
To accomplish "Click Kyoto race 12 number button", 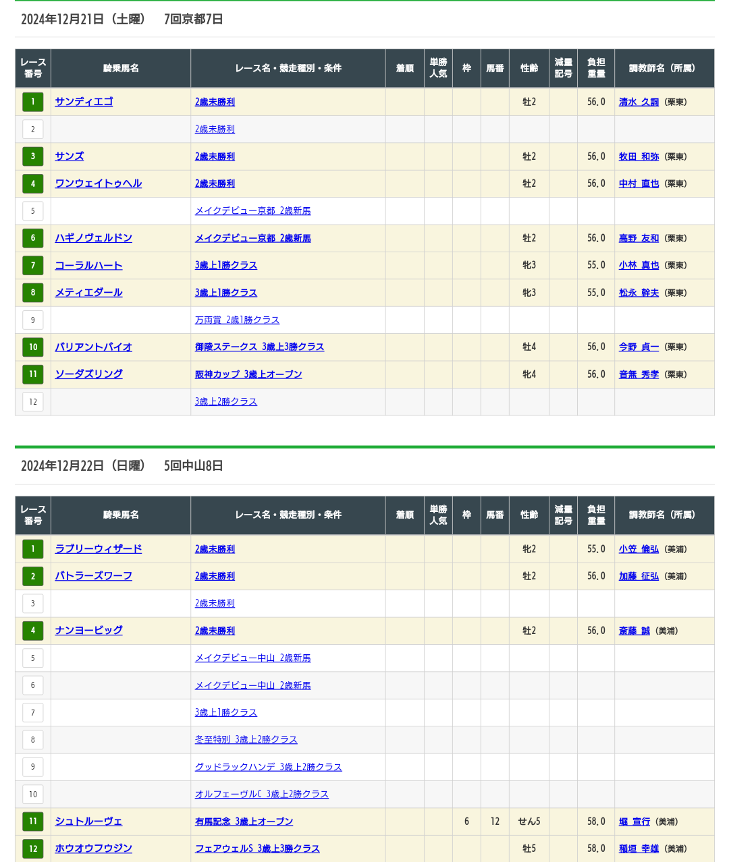I will point(33,401).
